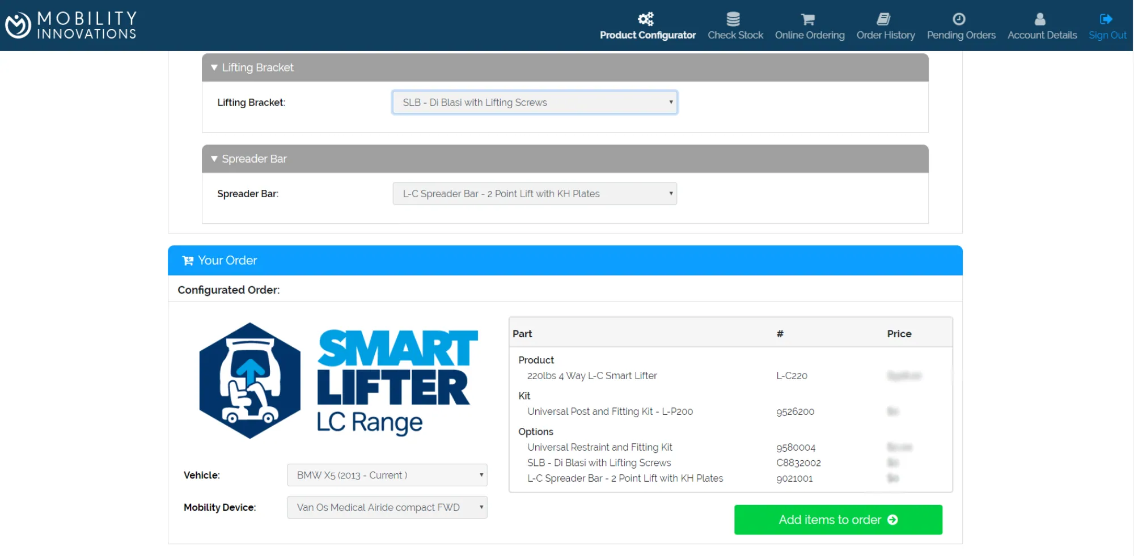Click the Account Details person icon
Viewport: 1134px width, 556px height.
[x=1040, y=19]
